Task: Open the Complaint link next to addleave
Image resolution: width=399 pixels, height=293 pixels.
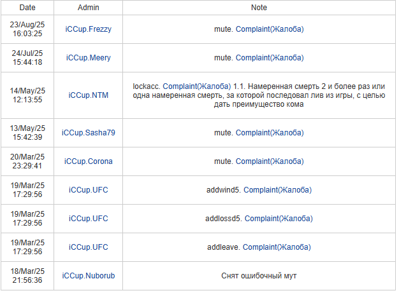Action: point(277,247)
